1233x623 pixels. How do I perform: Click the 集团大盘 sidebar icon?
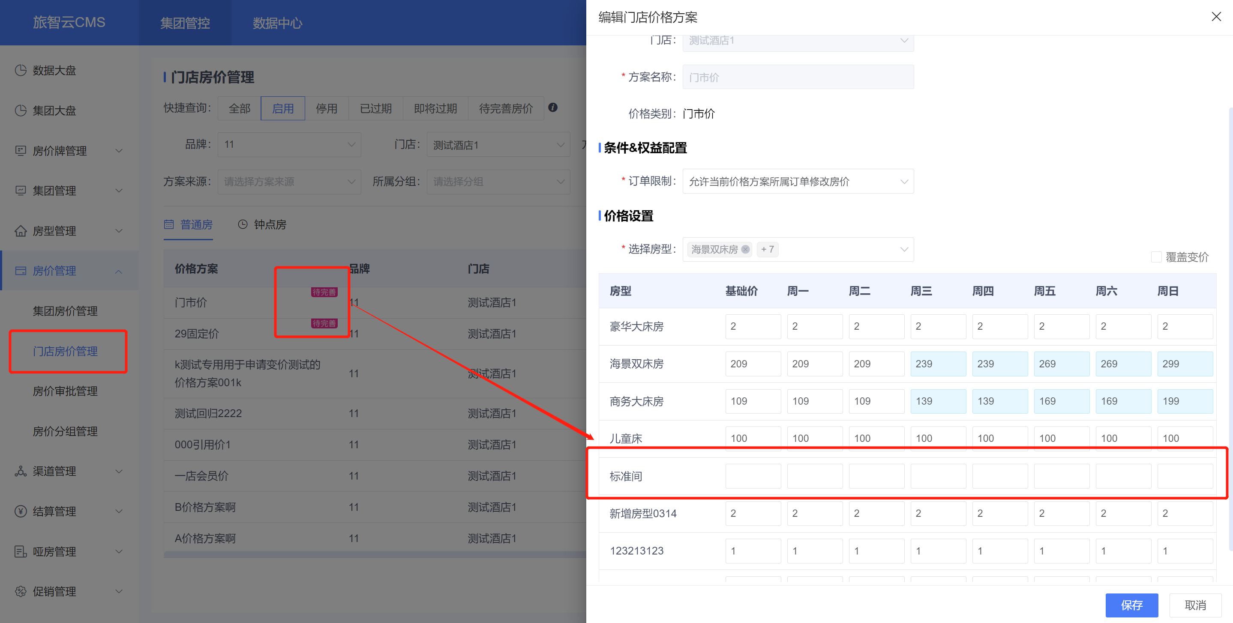click(21, 110)
